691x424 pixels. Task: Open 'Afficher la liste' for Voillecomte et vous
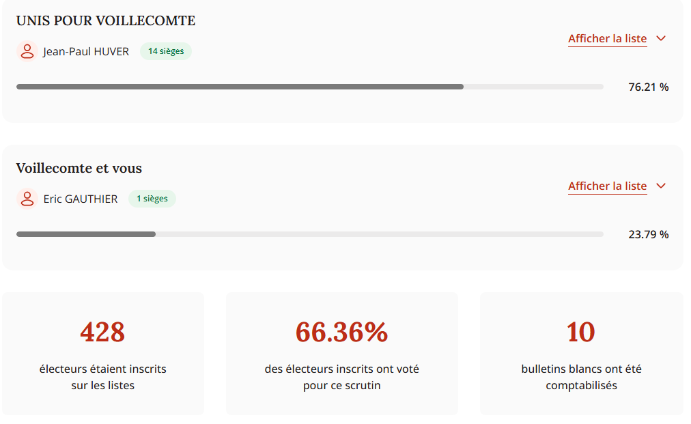[x=607, y=186]
